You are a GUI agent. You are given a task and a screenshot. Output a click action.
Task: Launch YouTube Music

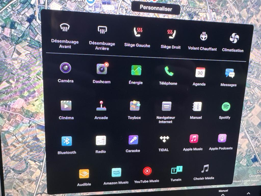[147, 171]
